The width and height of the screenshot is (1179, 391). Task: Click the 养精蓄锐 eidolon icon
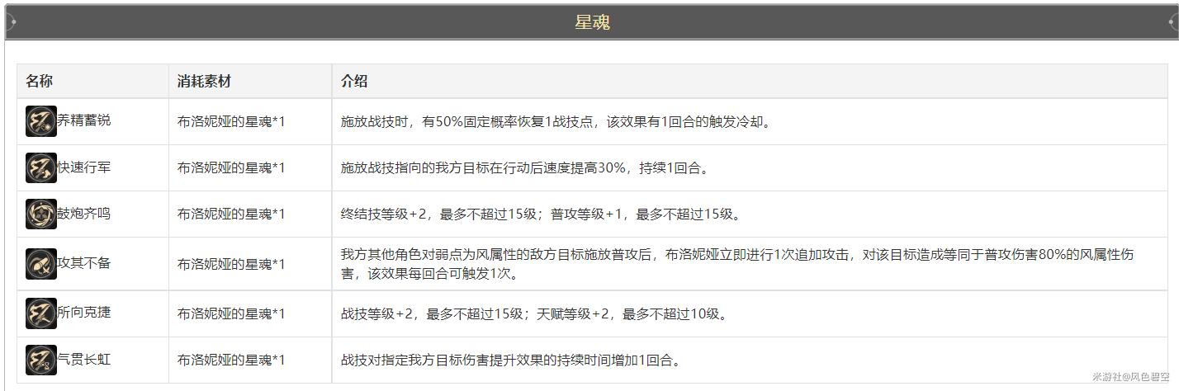click(x=41, y=121)
